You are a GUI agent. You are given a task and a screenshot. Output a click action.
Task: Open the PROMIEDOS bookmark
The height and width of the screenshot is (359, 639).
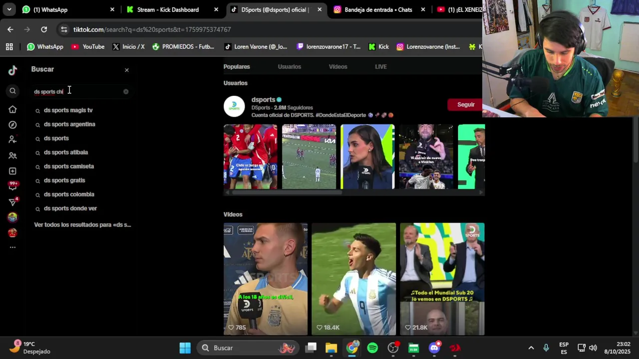pyautogui.click(x=183, y=47)
